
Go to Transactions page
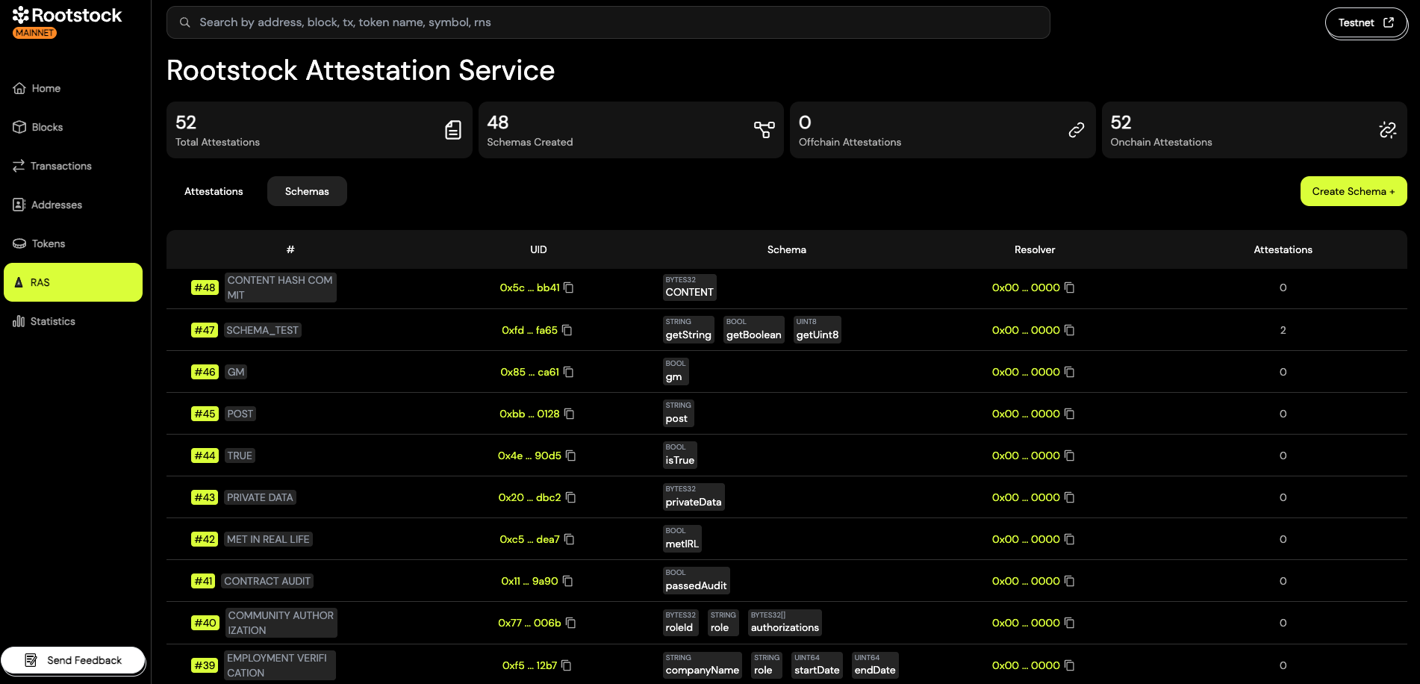[60, 166]
